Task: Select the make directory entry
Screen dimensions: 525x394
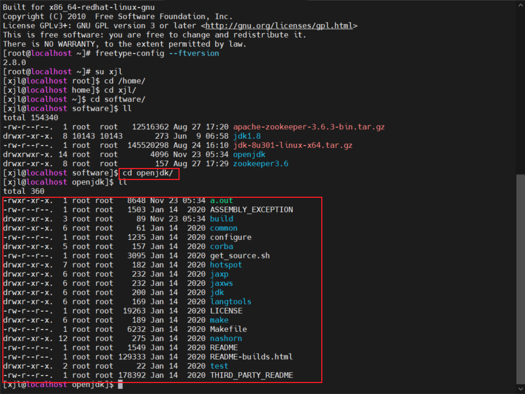Action: coord(219,320)
